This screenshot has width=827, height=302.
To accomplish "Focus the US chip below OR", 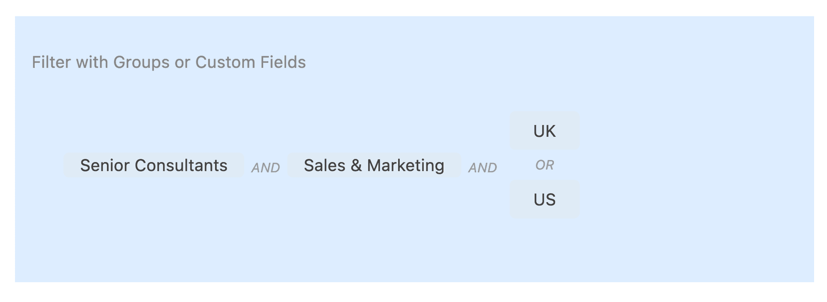I will (544, 200).
